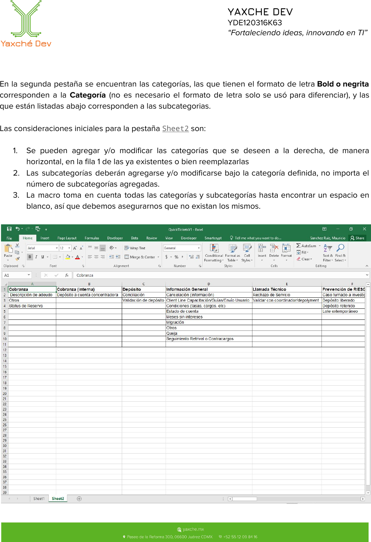Open Cell Styles dropdown
This screenshot has width=371, height=542.
[247, 253]
